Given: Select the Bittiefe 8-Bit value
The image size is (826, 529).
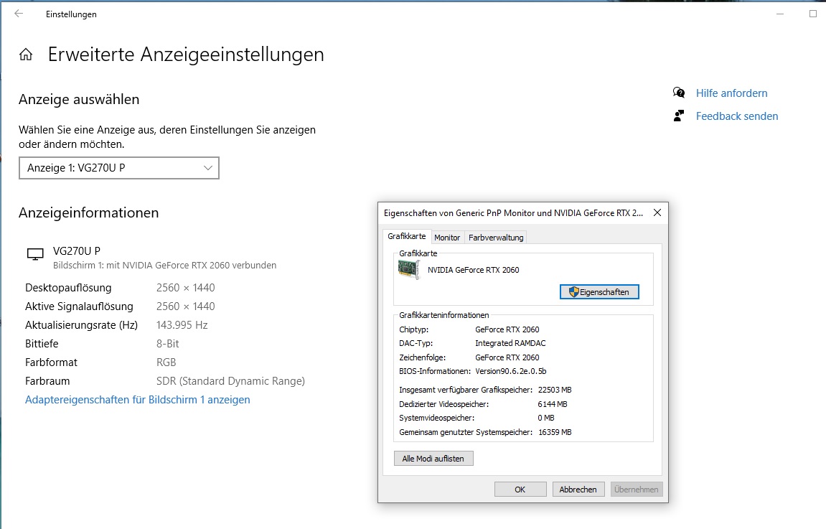Looking at the screenshot, I should point(167,344).
